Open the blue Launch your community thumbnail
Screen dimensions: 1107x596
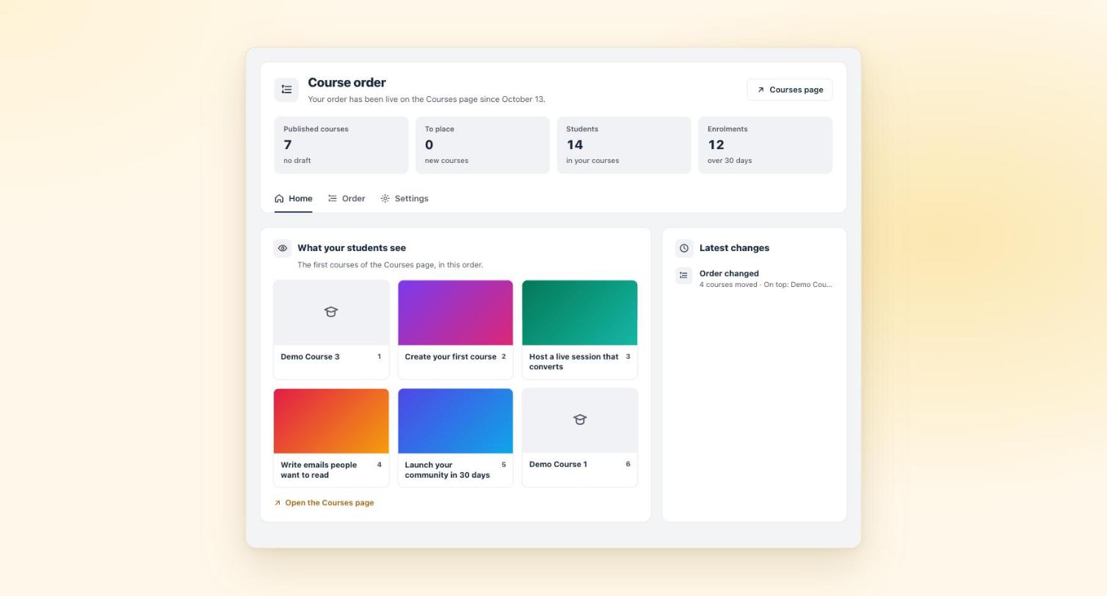coord(455,421)
